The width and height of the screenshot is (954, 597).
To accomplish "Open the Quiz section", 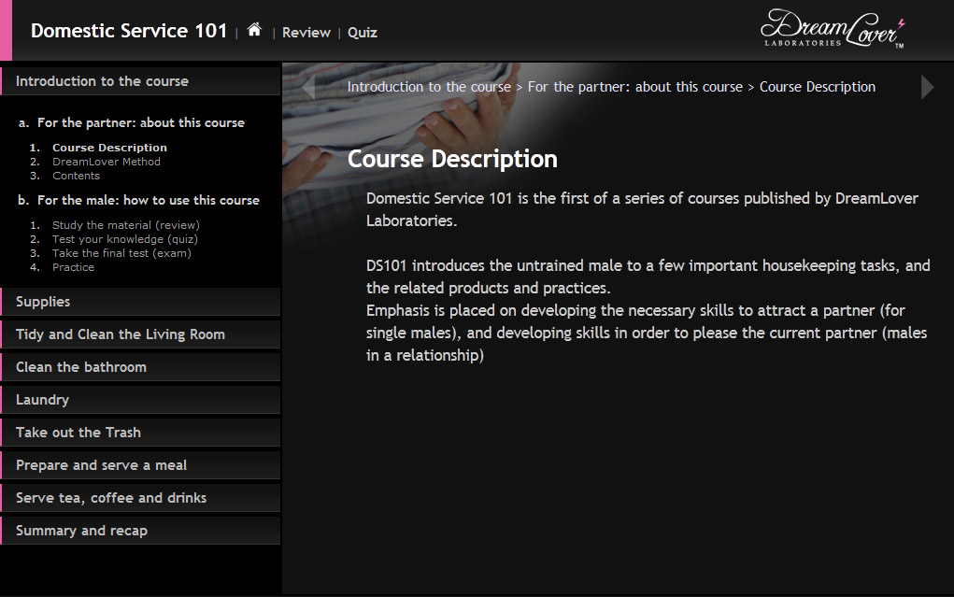I will tap(362, 33).
